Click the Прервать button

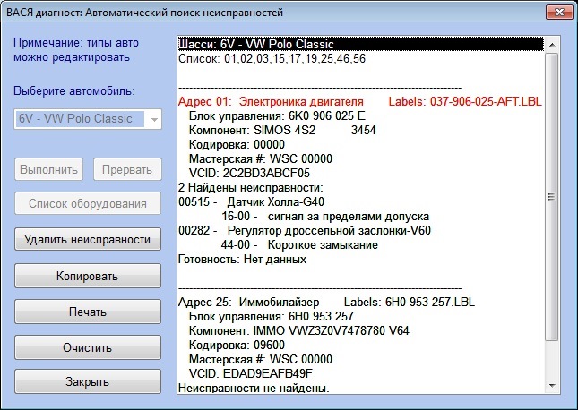pyautogui.click(x=127, y=169)
